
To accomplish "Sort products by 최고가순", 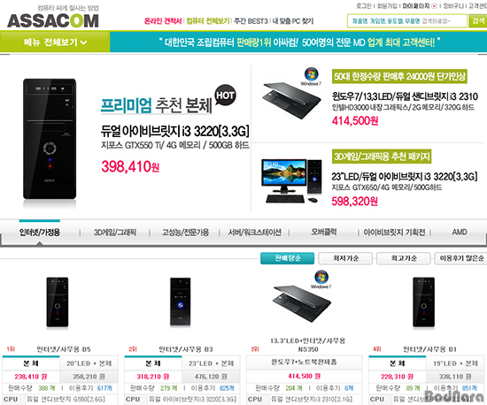I will 404,258.
